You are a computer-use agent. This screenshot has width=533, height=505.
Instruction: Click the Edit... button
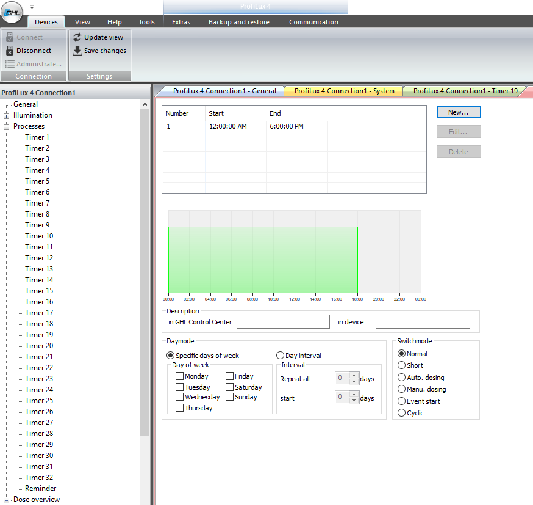(459, 132)
